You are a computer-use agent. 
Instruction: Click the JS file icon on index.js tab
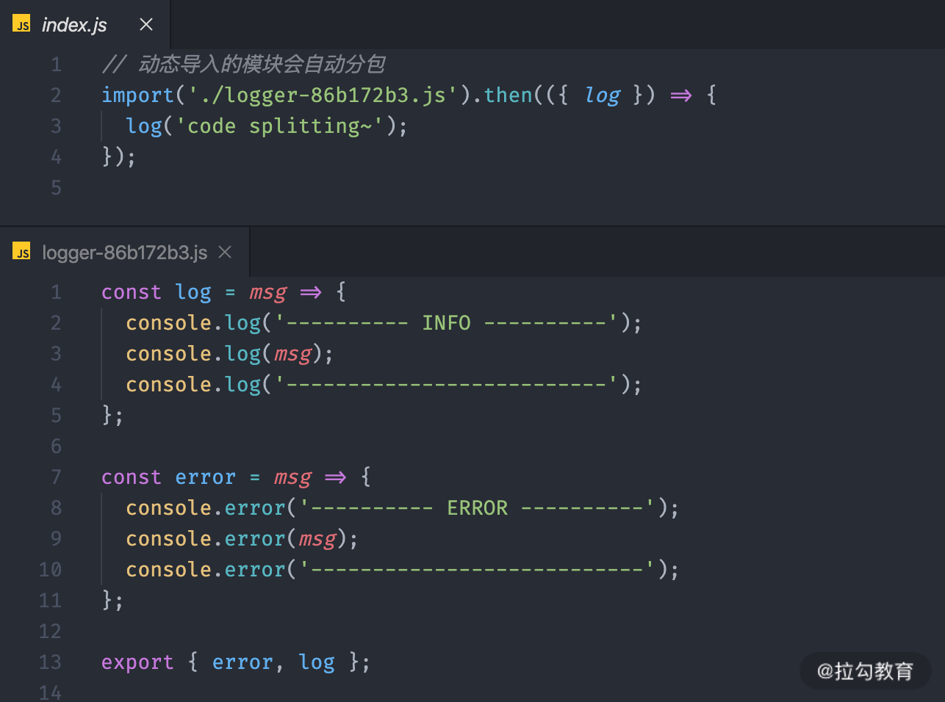coord(22,24)
